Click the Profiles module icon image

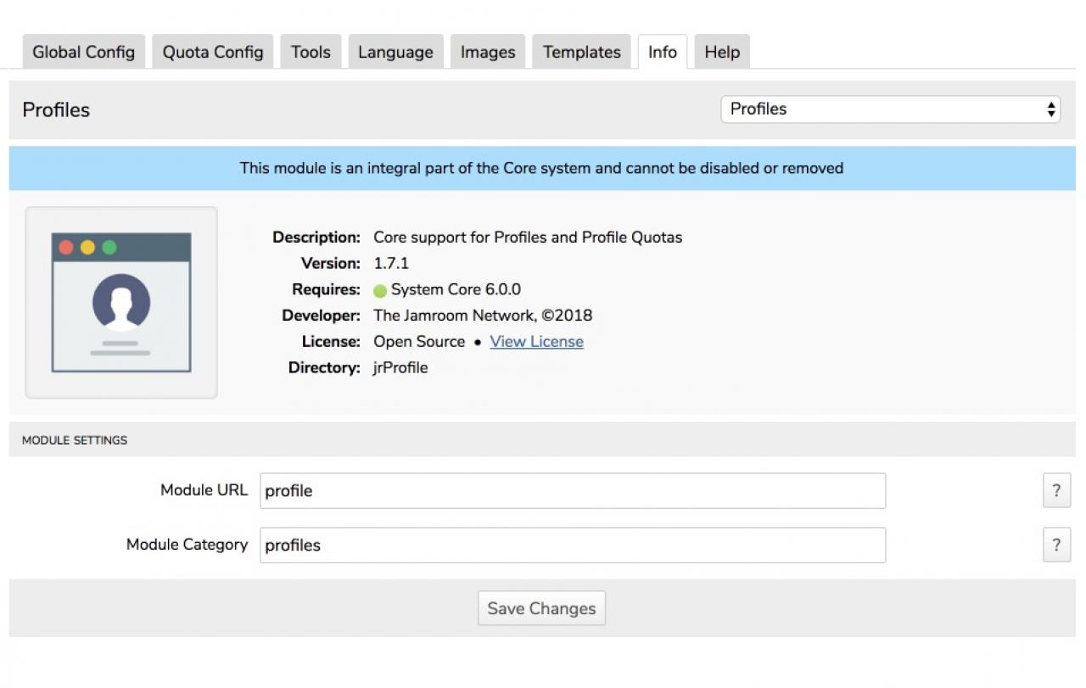(121, 303)
